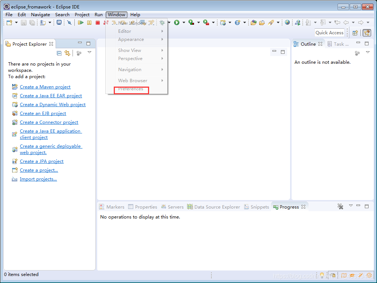Switch to the Data Source Explorer tab

tap(214, 207)
